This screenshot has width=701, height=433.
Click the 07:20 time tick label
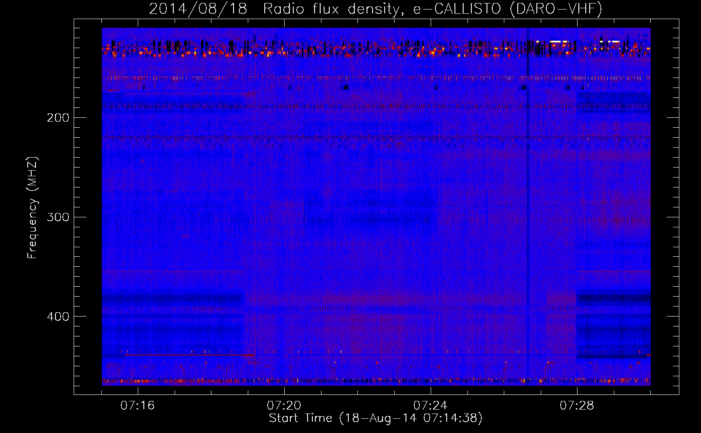click(x=284, y=406)
